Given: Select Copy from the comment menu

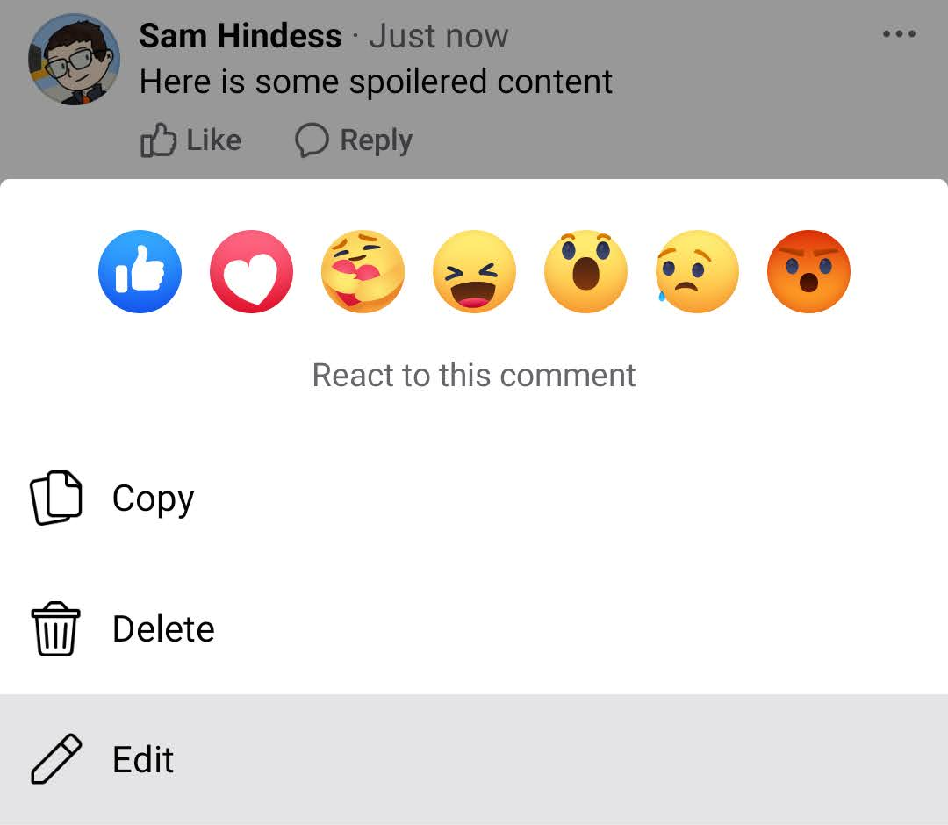Looking at the screenshot, I should [153, 499].
